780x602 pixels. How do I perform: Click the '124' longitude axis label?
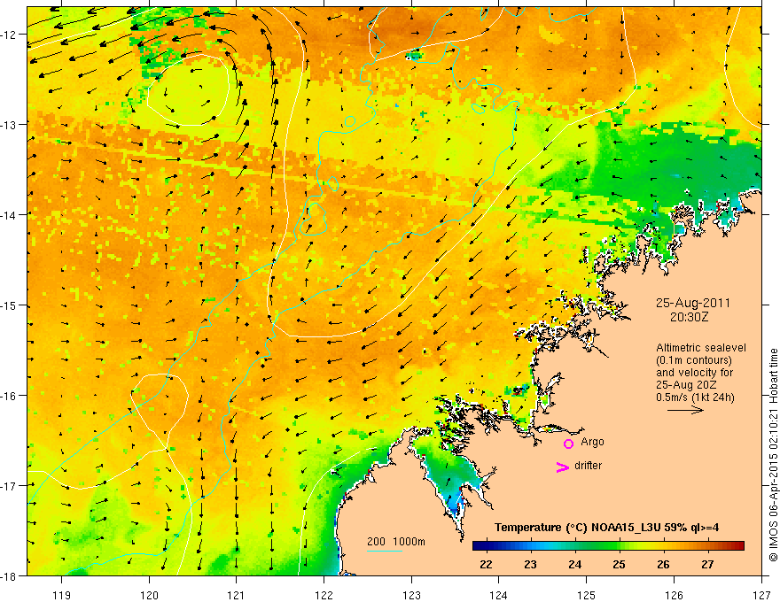[499, 595]
